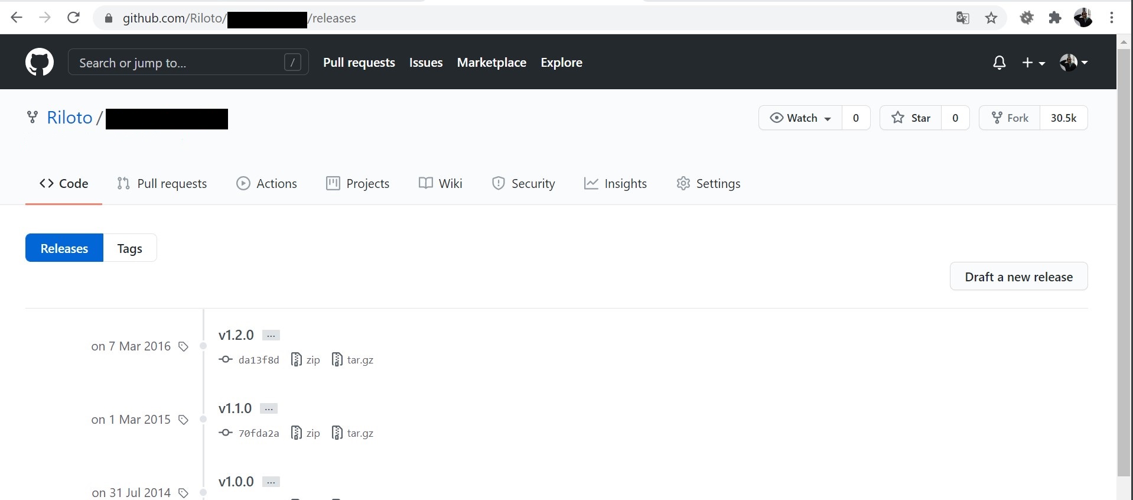Click the tag icon next to 7 Mar 2016
1133x500 pixels.
click(183, 346)
